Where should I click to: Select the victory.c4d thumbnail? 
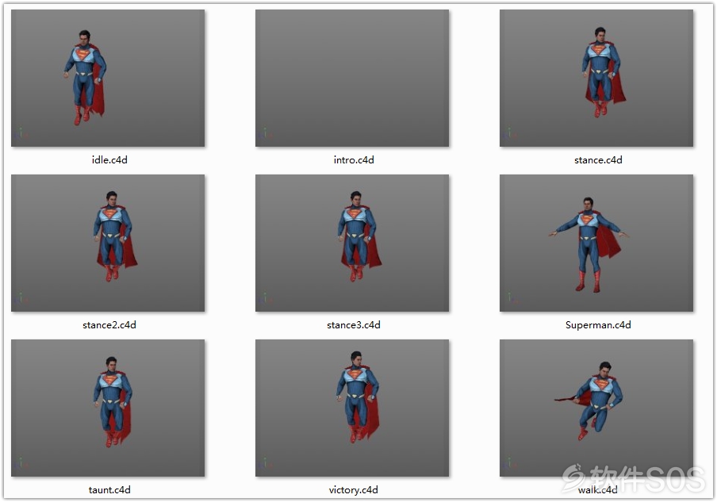coord(352,408)
